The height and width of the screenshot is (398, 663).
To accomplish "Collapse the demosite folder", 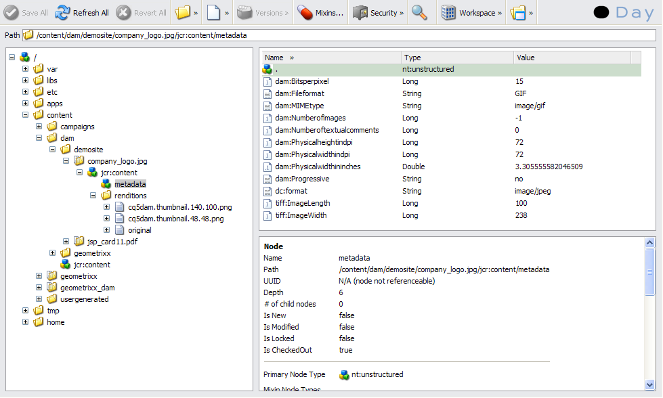I will pyautogui.click(x=52, y=149).
